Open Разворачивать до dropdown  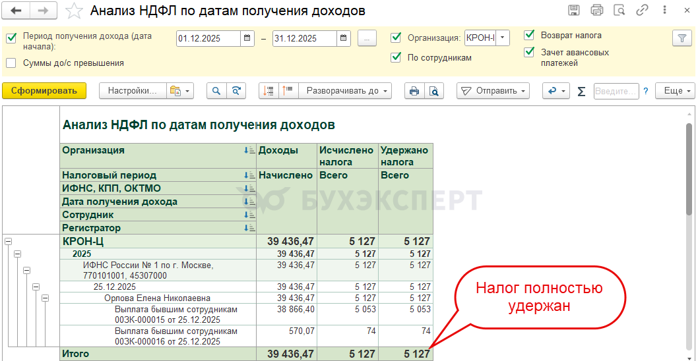click(x=345, y=91)
